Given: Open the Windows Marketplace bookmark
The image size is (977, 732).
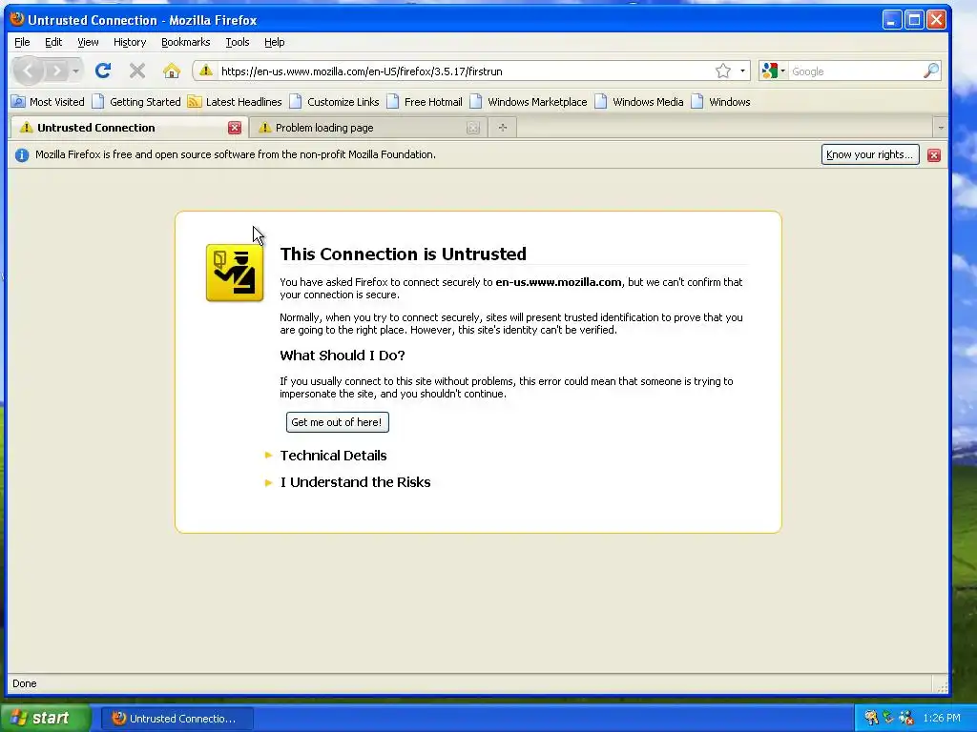Looking at the screenshot, I should tap(529, 101).
